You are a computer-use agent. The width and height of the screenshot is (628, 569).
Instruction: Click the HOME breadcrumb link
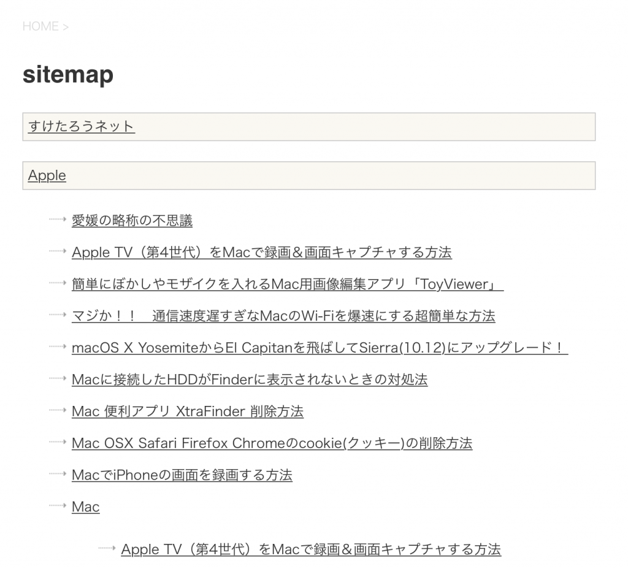coord(40,26)
